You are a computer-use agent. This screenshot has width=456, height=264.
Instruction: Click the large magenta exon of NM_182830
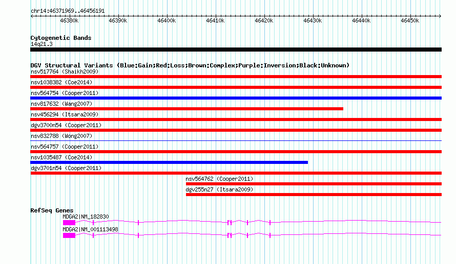pos(69,223)
